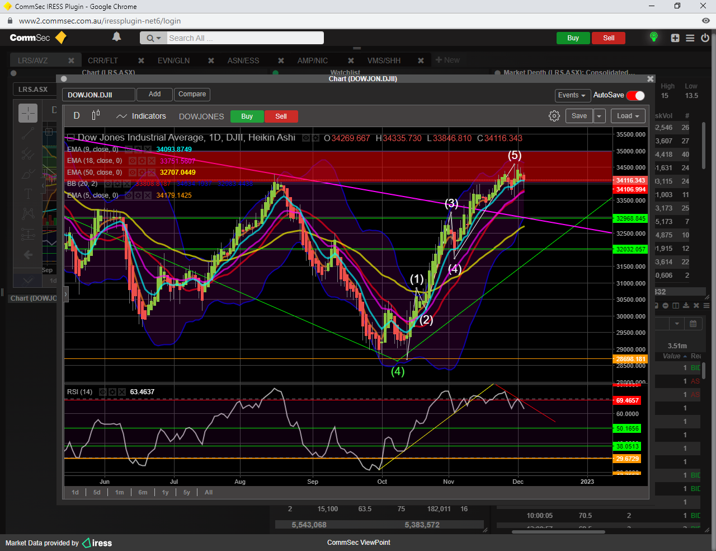
Task: Open the Load dropdown
Action: pyautogui.click(x=628, y=116)
